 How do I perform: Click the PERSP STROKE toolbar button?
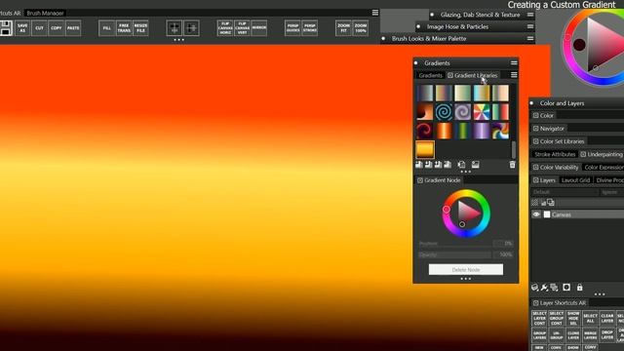[310, 28]
